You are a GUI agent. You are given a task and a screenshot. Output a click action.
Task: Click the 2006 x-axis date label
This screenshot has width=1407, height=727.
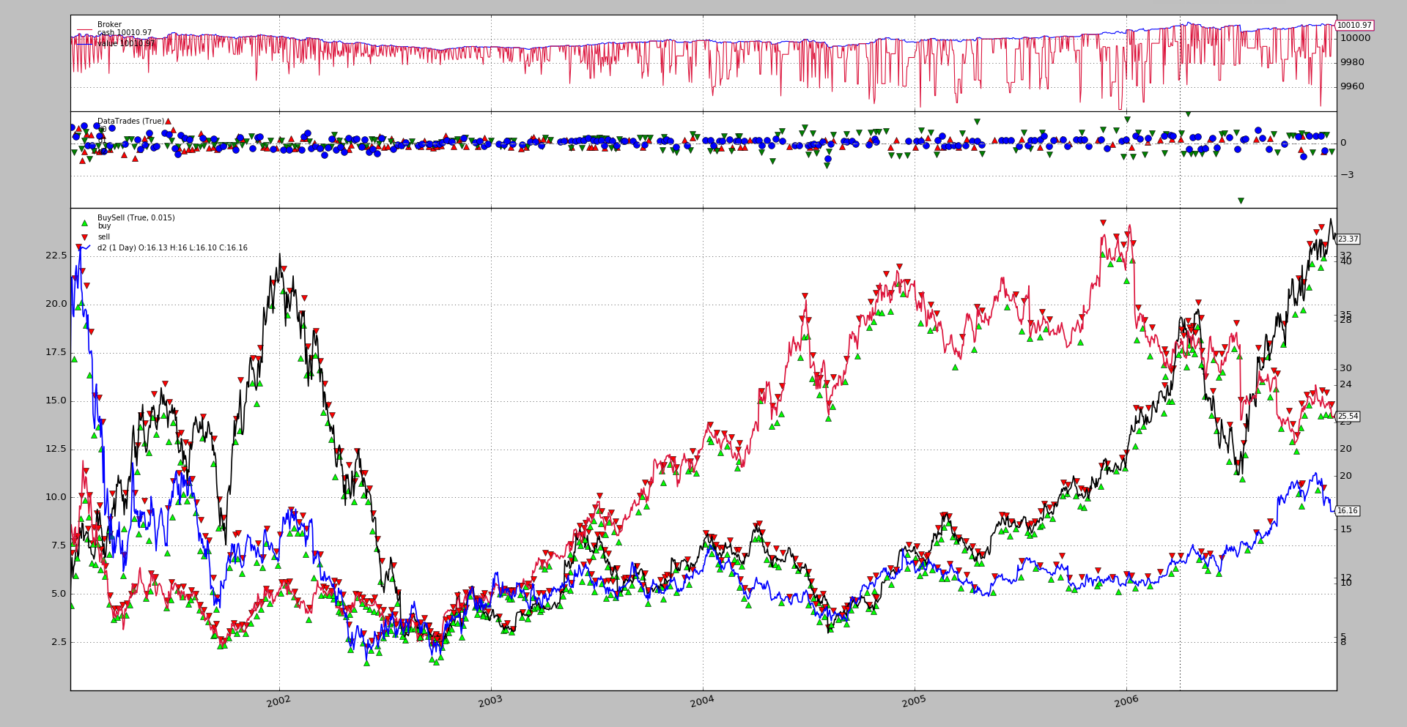click(1126, 701)
